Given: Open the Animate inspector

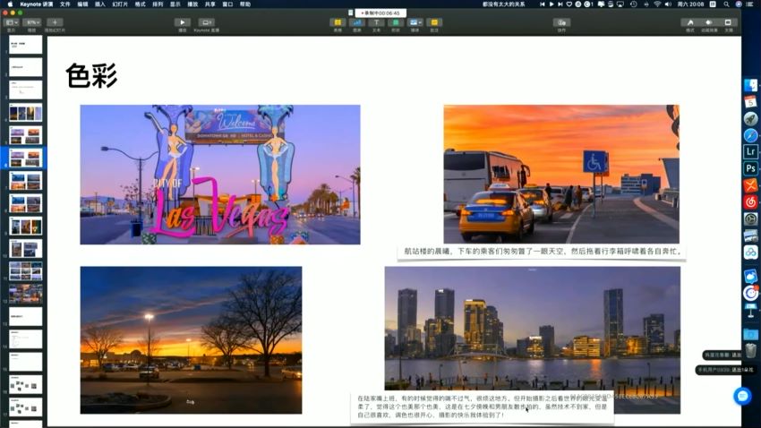Looking at the screenshot, I should [709, 22].
